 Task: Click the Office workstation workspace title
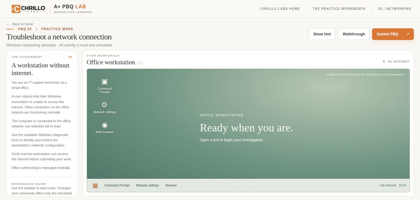tap(111, 62)
